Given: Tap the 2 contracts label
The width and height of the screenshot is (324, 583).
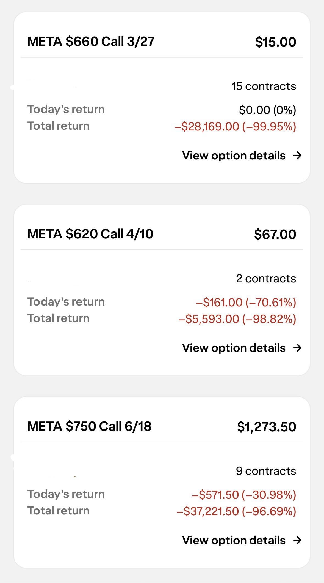Looking at the screenshot, I should click(x=266, y=279).
